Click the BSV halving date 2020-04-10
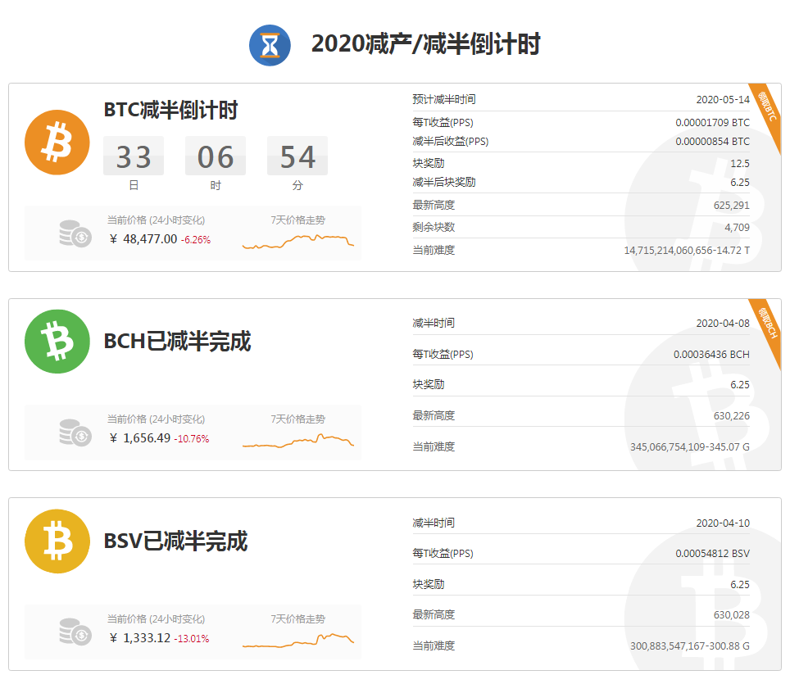 tap(722, 523)
